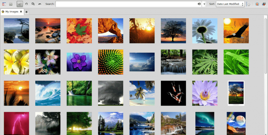Select the forest cascade waterfall thumbnail
This screenshot has width=268, height=135.
pyautogui.click(x=173, y=62)
